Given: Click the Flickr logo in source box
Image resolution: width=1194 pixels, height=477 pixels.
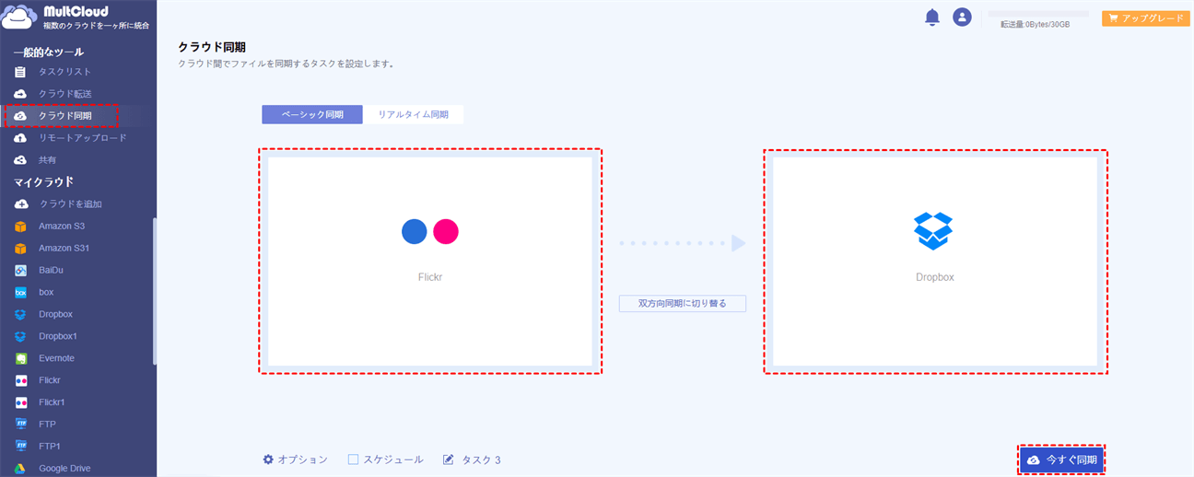Looking at the screenshot, I should [430, 232].
